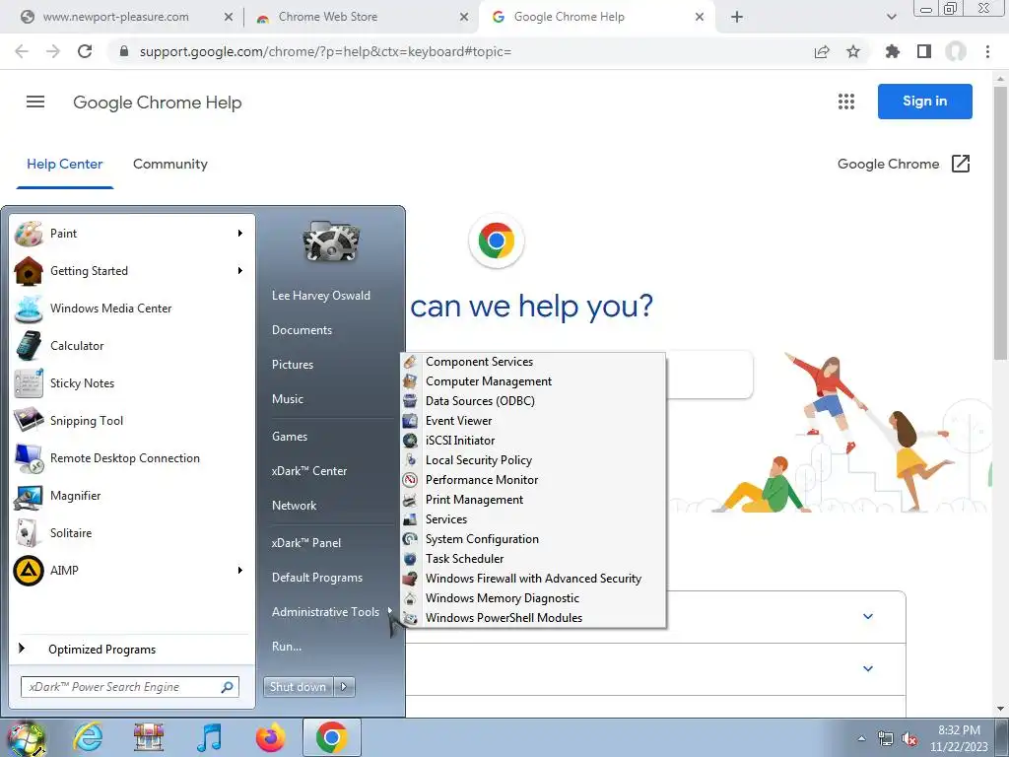Open Remote Desktop Connection icon
Viewport: 1009px width, 757px height.
coord(29,457)
